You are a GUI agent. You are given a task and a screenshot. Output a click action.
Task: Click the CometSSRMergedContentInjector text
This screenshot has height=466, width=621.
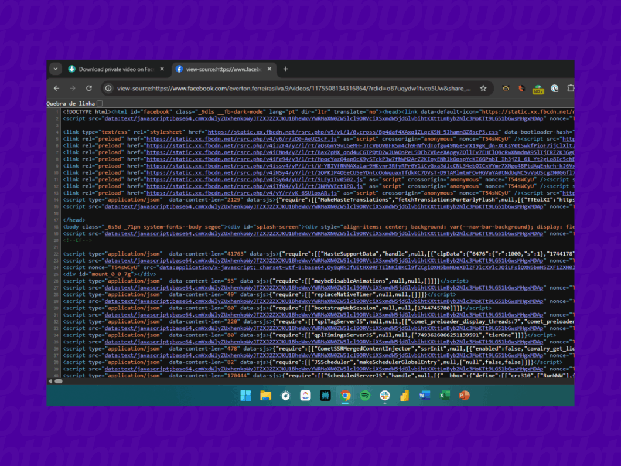(364, 349)
